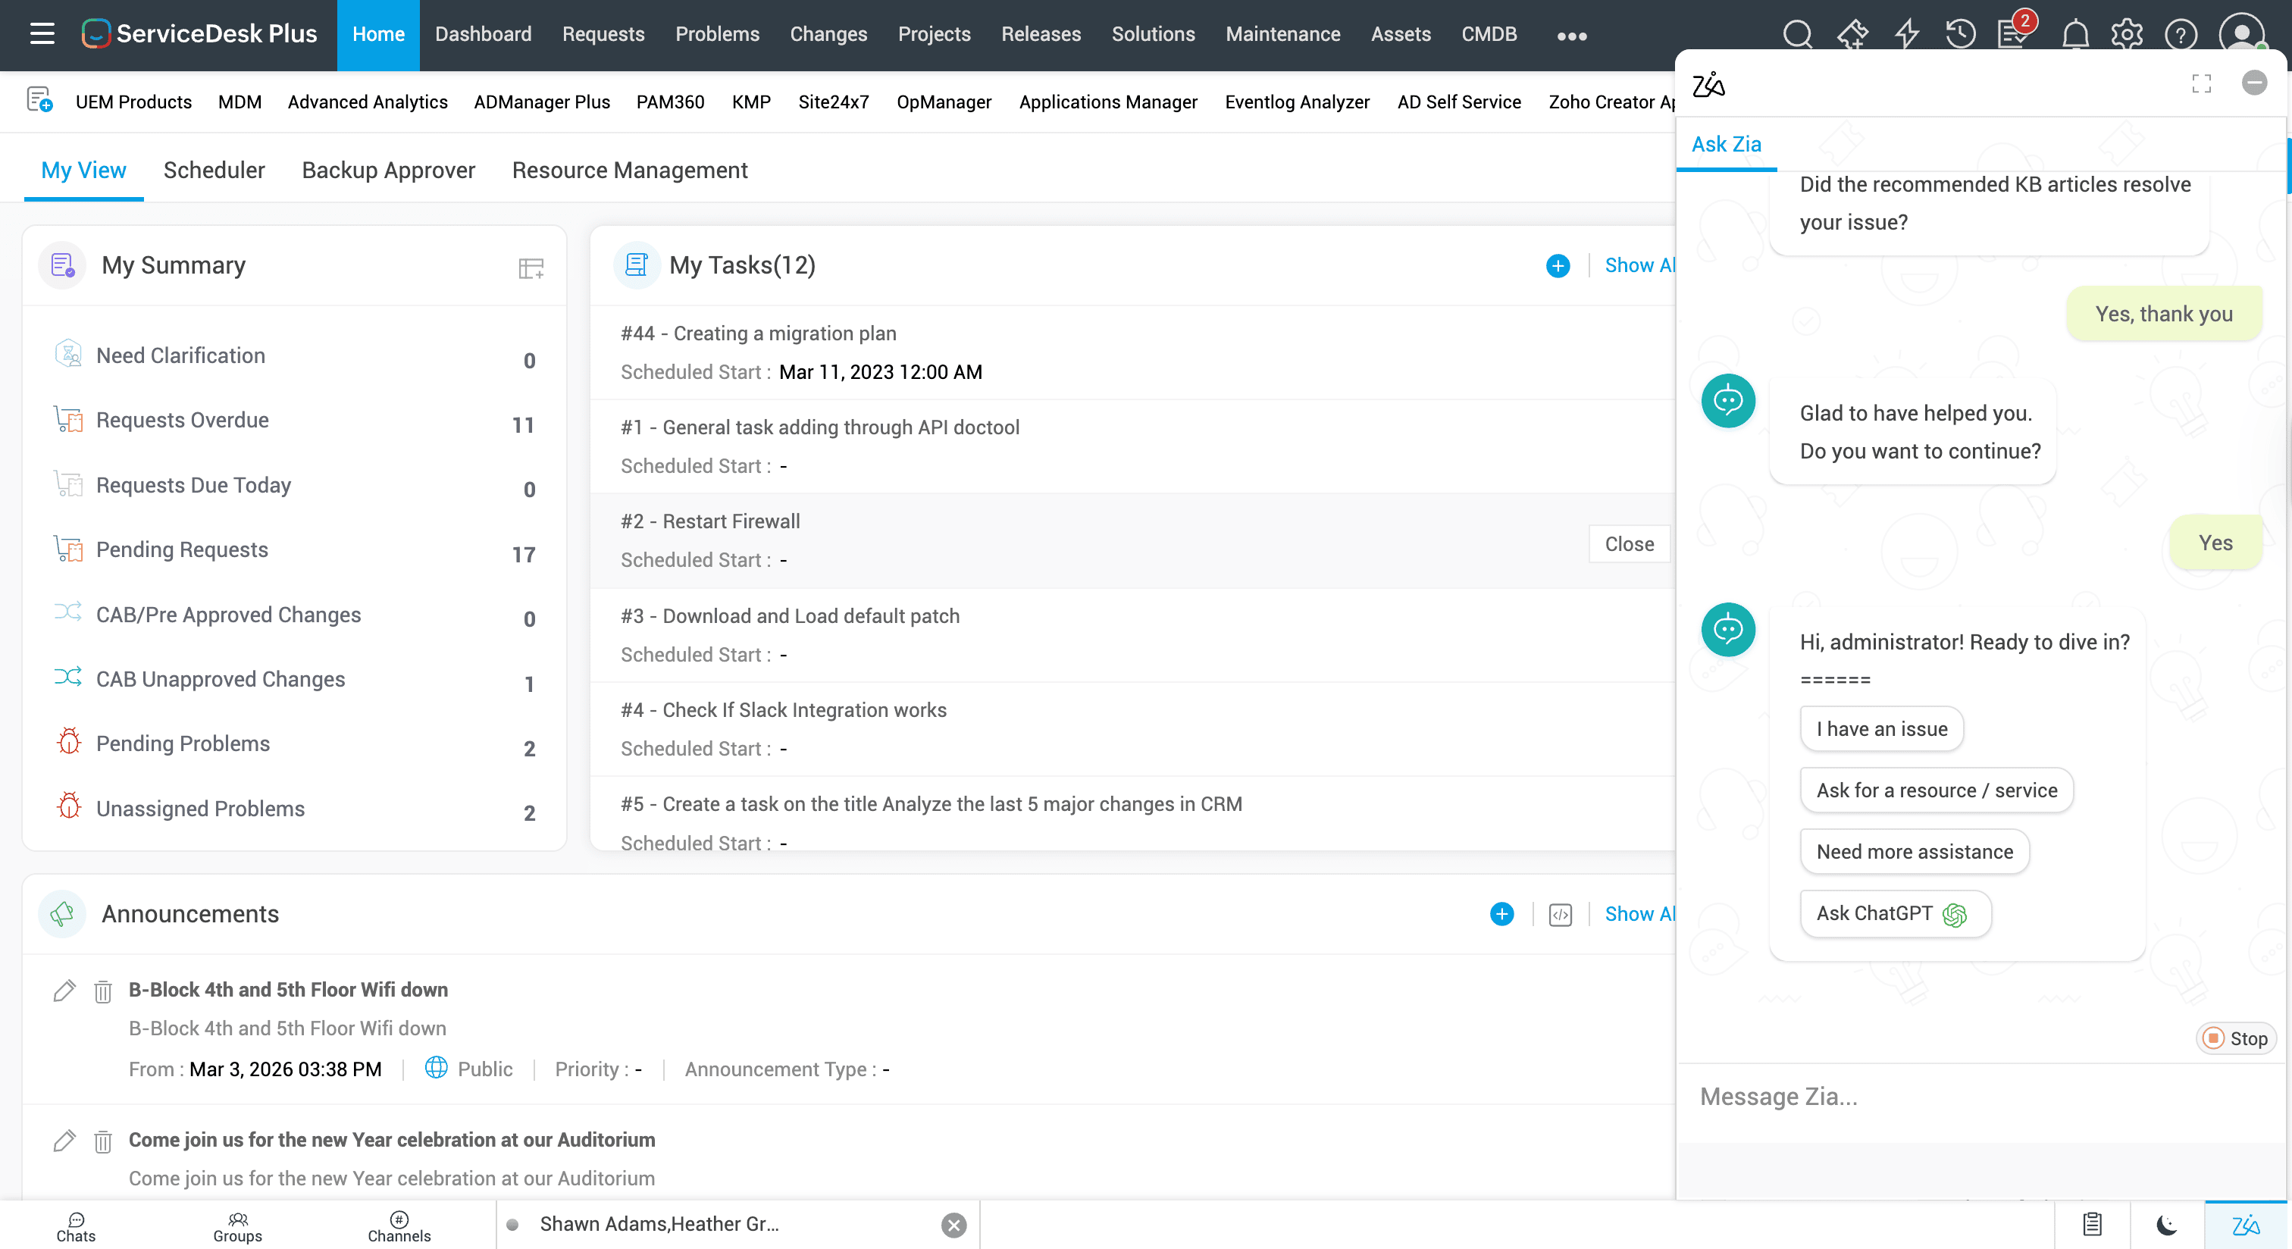Open the quick-create document icon on shortcuts bar
Viewport: 2292px width, 1249px height.
(39, 99)
